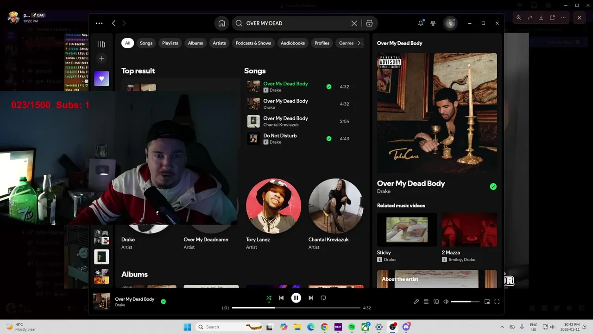The height and width of the screenshot is (334, 593).
Task: Filter results by Albums
Action: (195, 43)
